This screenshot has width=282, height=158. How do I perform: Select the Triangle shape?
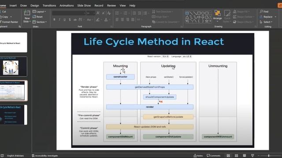click(x=187, y=17)
